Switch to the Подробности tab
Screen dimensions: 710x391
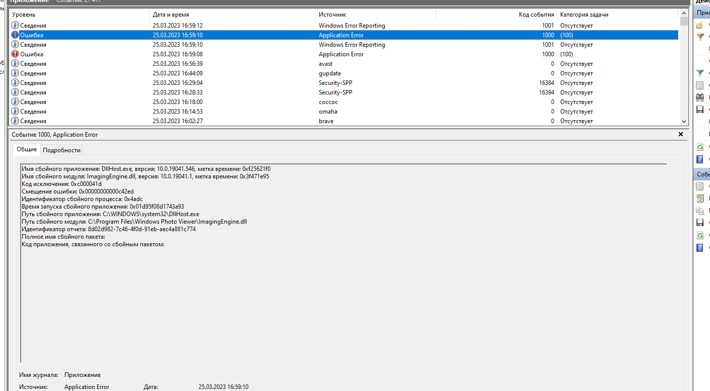(x=61, y=150)
